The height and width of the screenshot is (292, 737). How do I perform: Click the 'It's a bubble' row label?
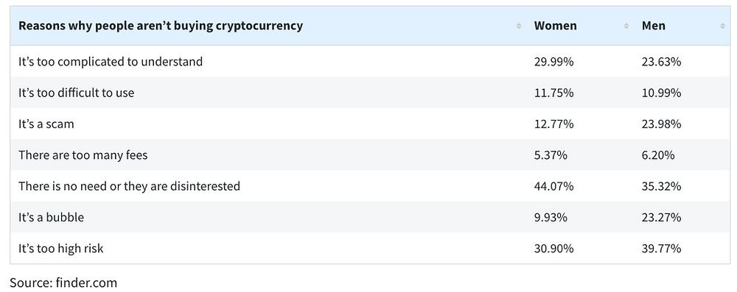(x=52, y=218)
